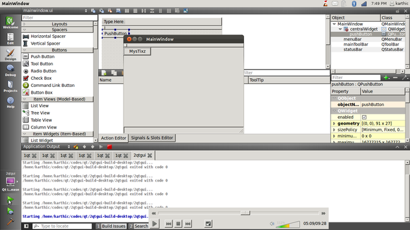Switch to Edit mode in sidebar

click(10, 39)
